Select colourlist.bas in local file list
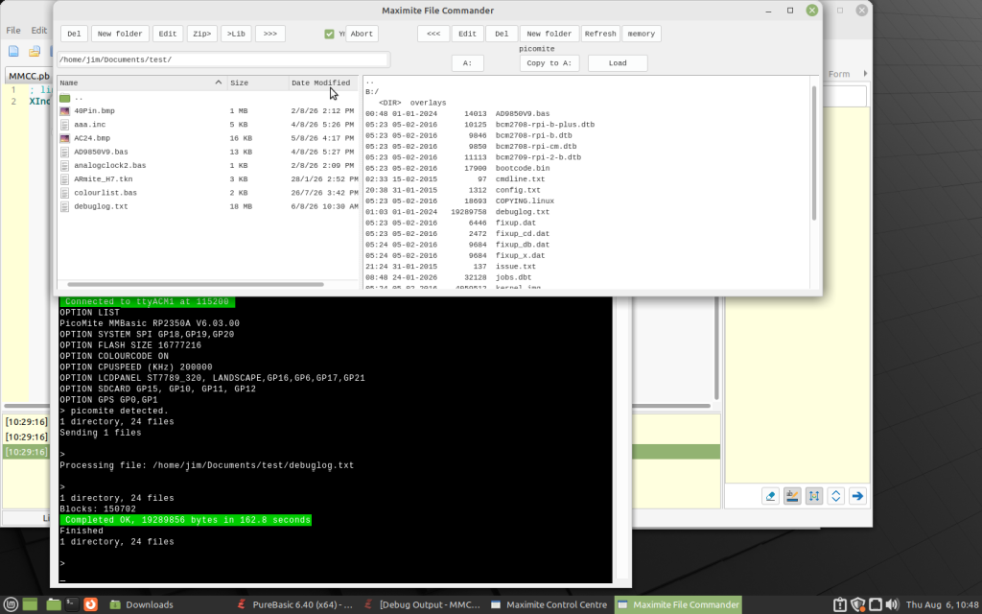Image resolution: width=982 pixels, height=614 pixels. tap(208, 193)
